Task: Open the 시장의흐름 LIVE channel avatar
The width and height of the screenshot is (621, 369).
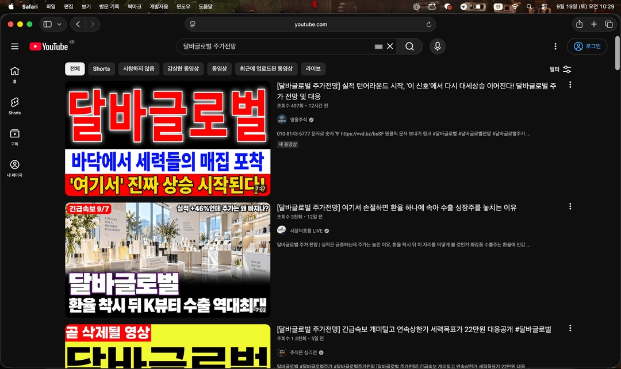Action: [282, 230]
